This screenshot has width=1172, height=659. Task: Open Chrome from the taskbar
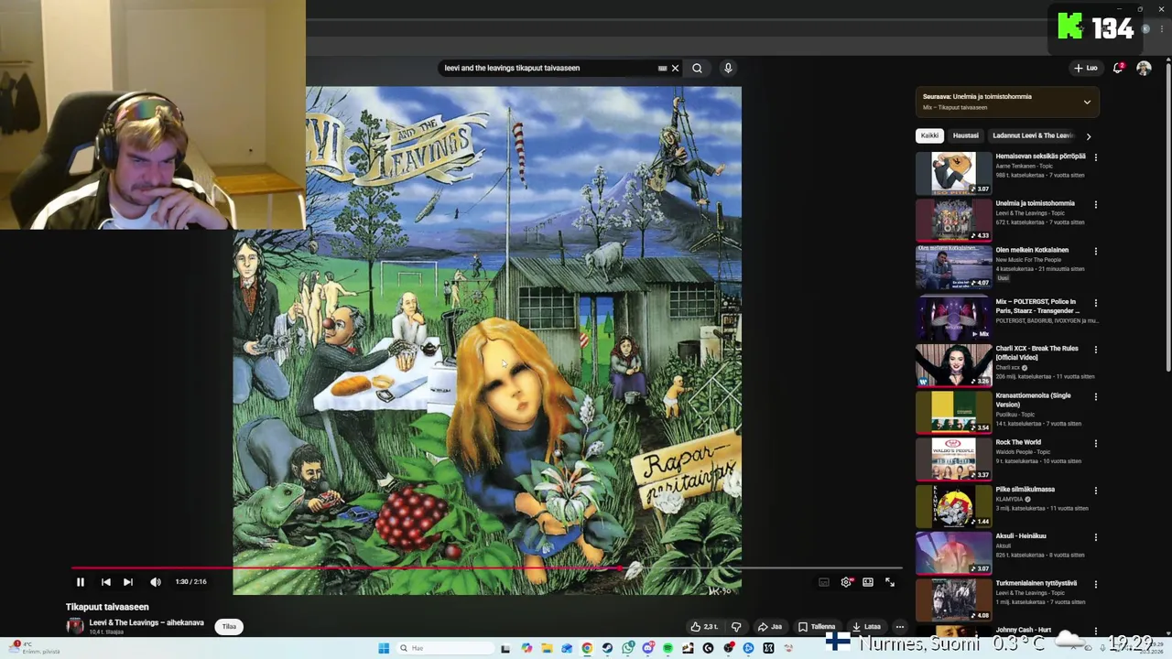click(587, 648)
